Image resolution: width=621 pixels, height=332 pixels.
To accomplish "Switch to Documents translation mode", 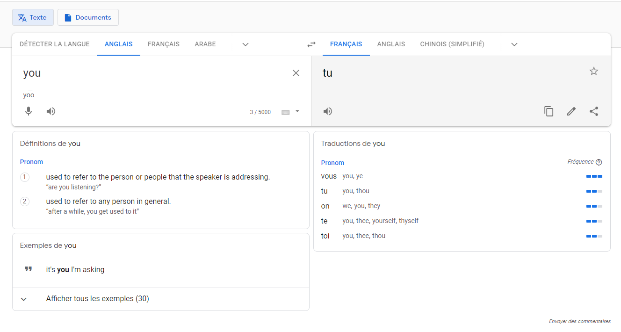I will point(88,17).
